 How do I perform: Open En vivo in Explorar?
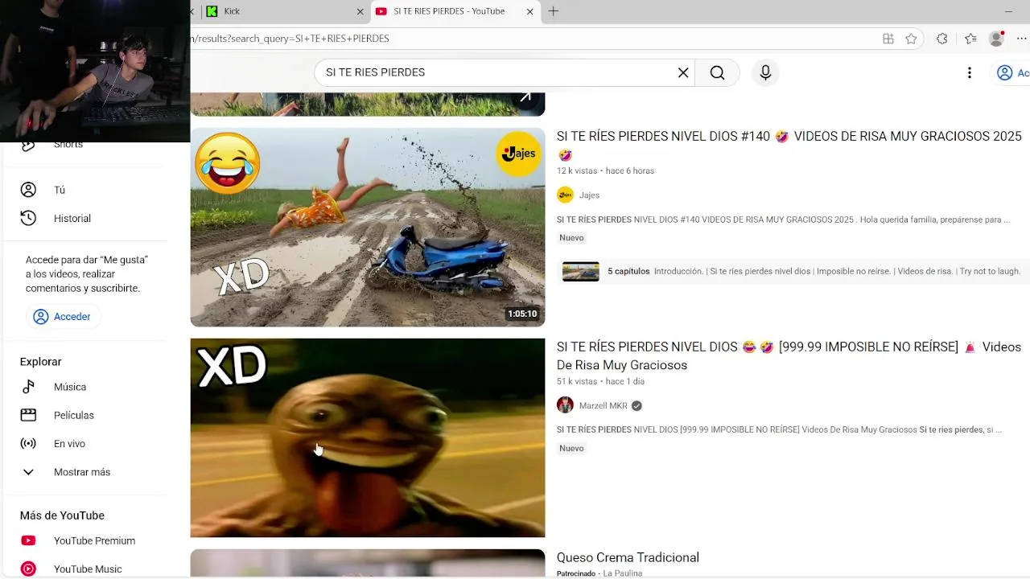[69, 443]
